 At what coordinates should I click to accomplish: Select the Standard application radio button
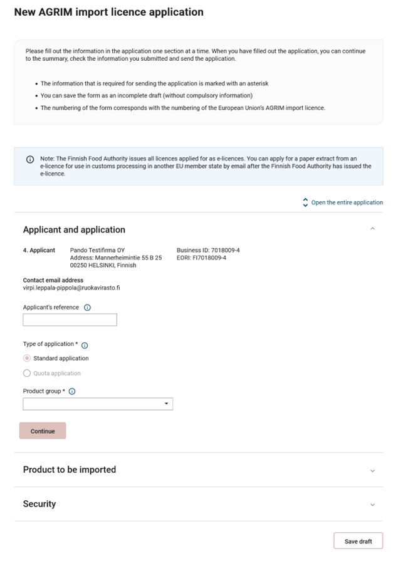[x=26, y=358]
